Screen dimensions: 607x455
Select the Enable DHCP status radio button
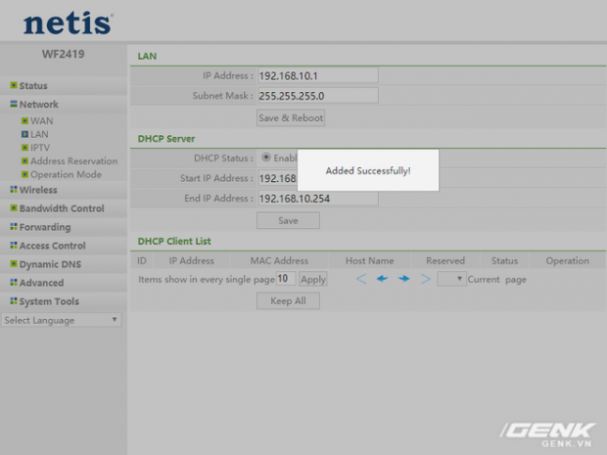coord(266,158)
